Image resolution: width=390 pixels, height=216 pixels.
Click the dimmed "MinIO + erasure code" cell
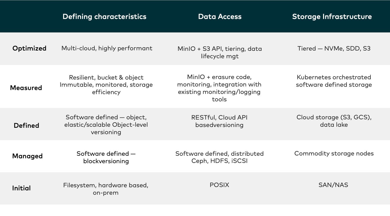click(x=219, y=88)
